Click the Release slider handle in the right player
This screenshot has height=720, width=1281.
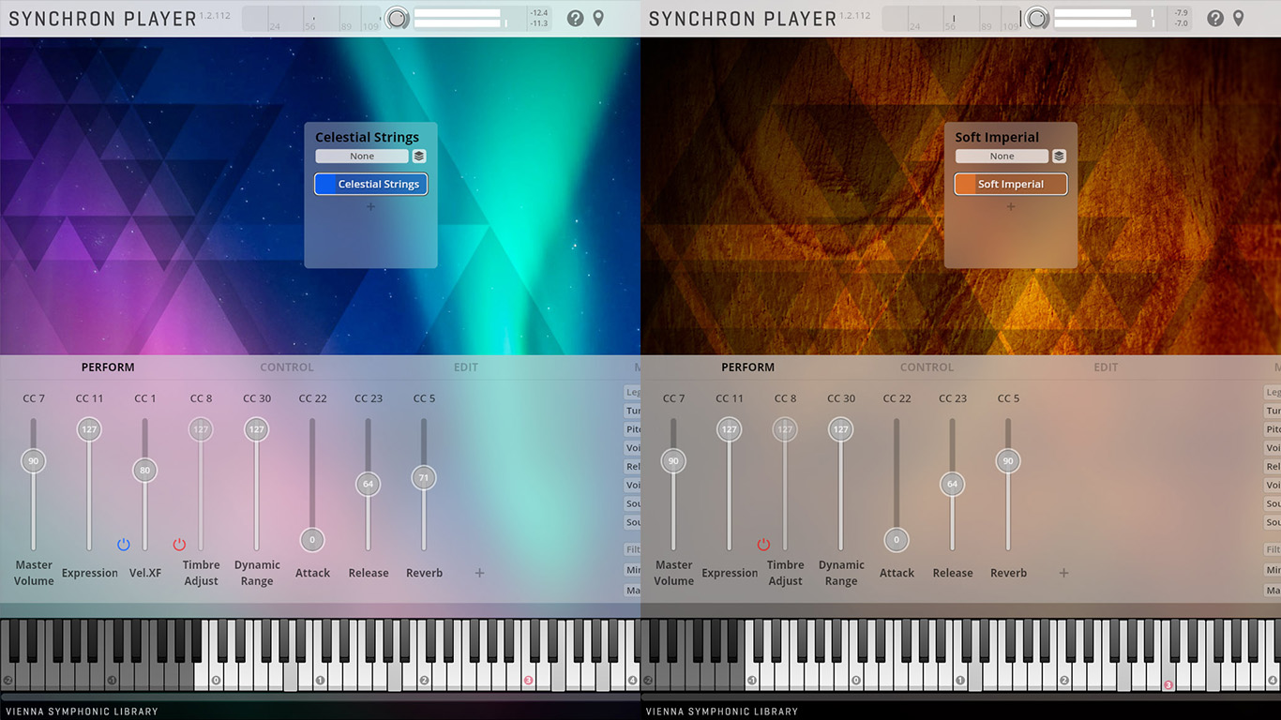tap(952, 484)
